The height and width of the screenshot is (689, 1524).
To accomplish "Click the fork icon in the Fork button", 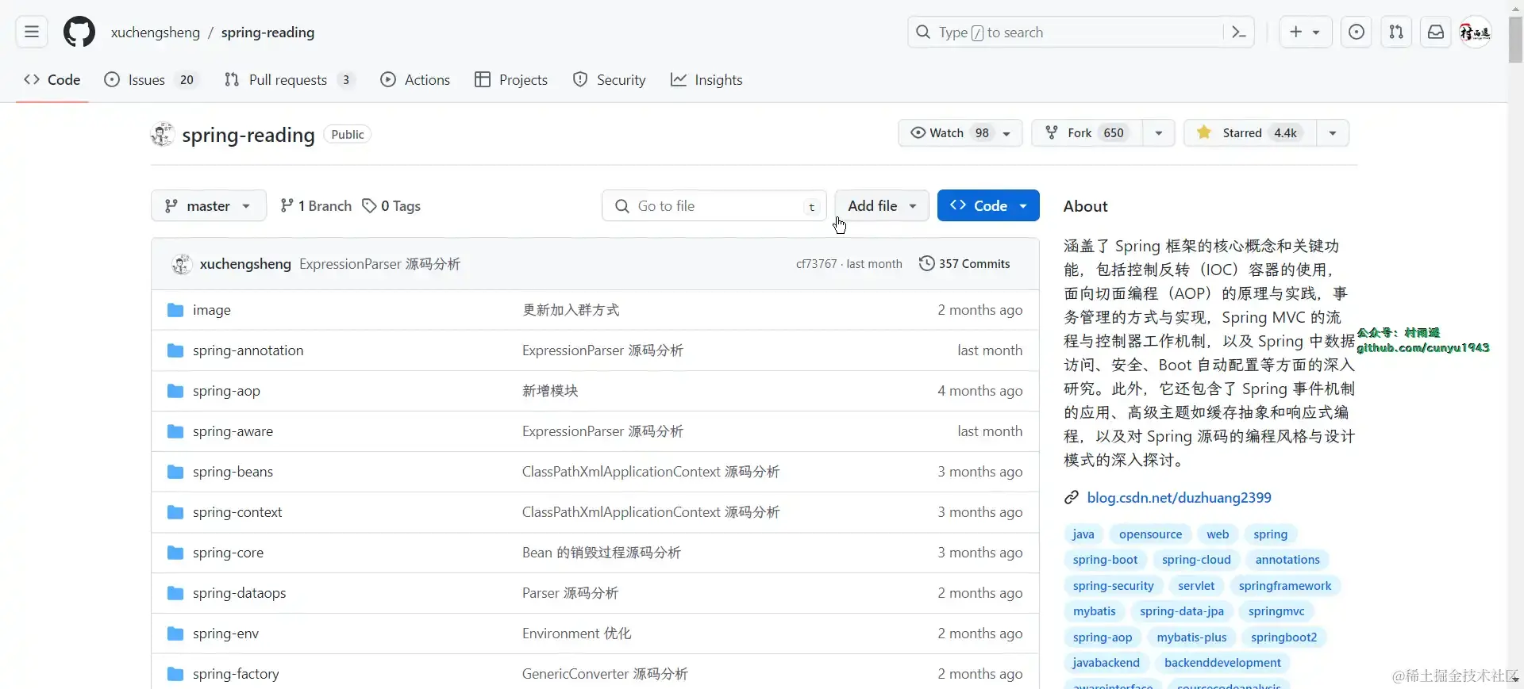I will coord(1052,132).
